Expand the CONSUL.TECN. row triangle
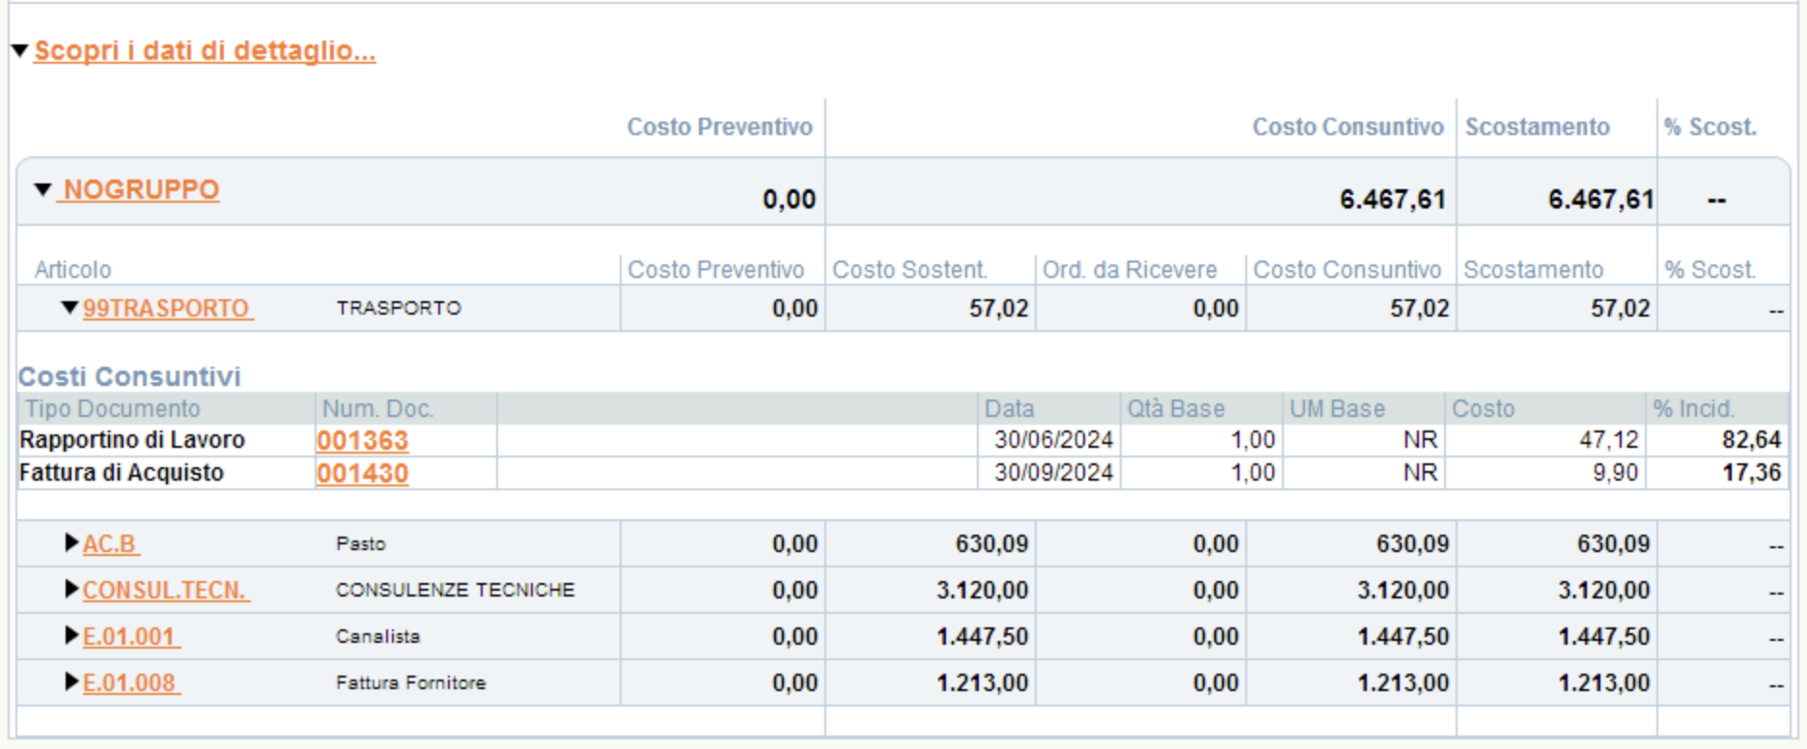The width and height of the screenshot is (1807, 749). [x=71, y=589]
